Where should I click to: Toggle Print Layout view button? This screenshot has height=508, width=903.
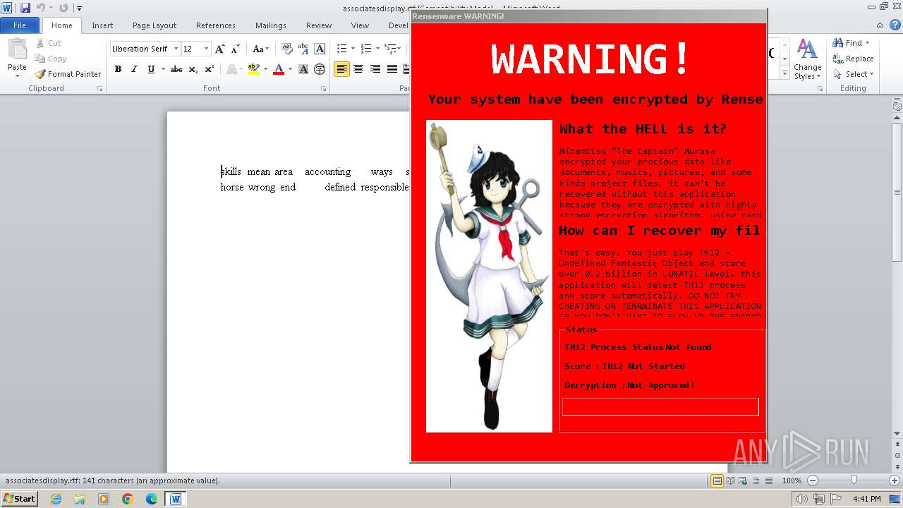click(x=717, y=480)
